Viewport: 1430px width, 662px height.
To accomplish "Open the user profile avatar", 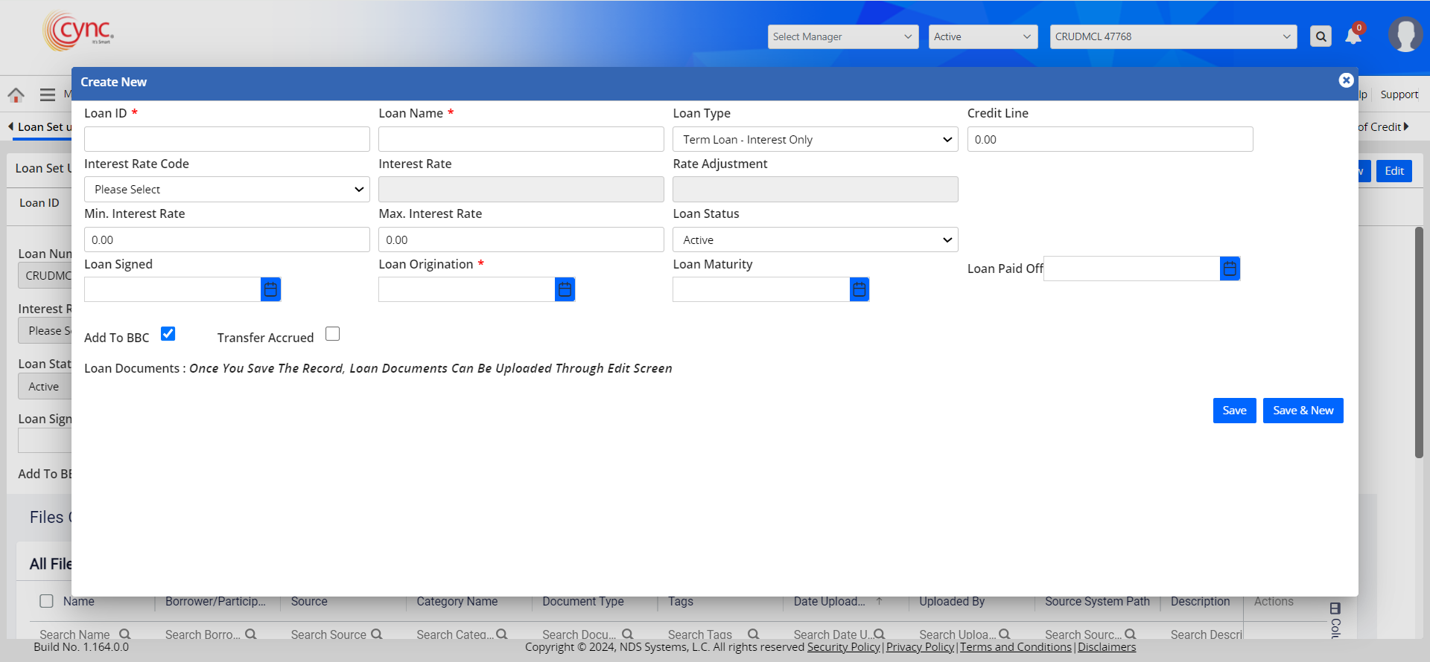I will point(1405,35).
